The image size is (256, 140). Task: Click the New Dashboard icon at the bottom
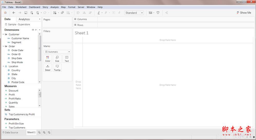click(x=44, y=132)
